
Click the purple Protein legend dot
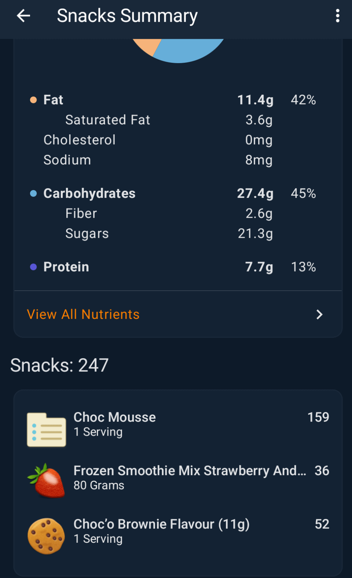coord(33,267)
